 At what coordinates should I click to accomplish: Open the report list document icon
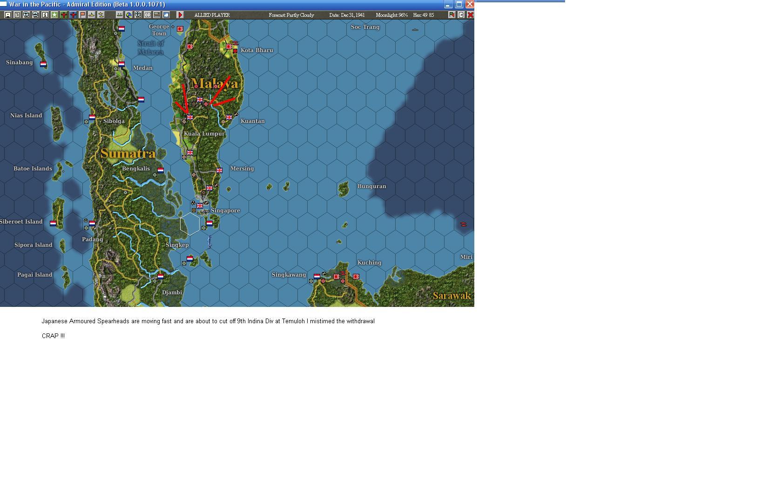point(17,15)
